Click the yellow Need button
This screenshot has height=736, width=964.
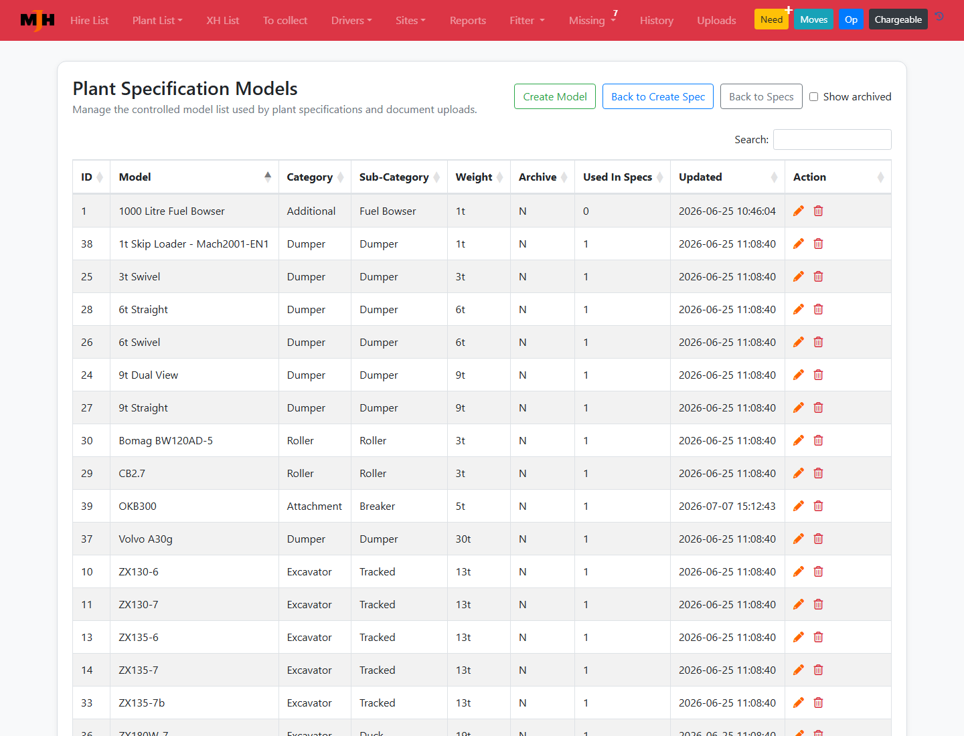click(x=771, y=19)
